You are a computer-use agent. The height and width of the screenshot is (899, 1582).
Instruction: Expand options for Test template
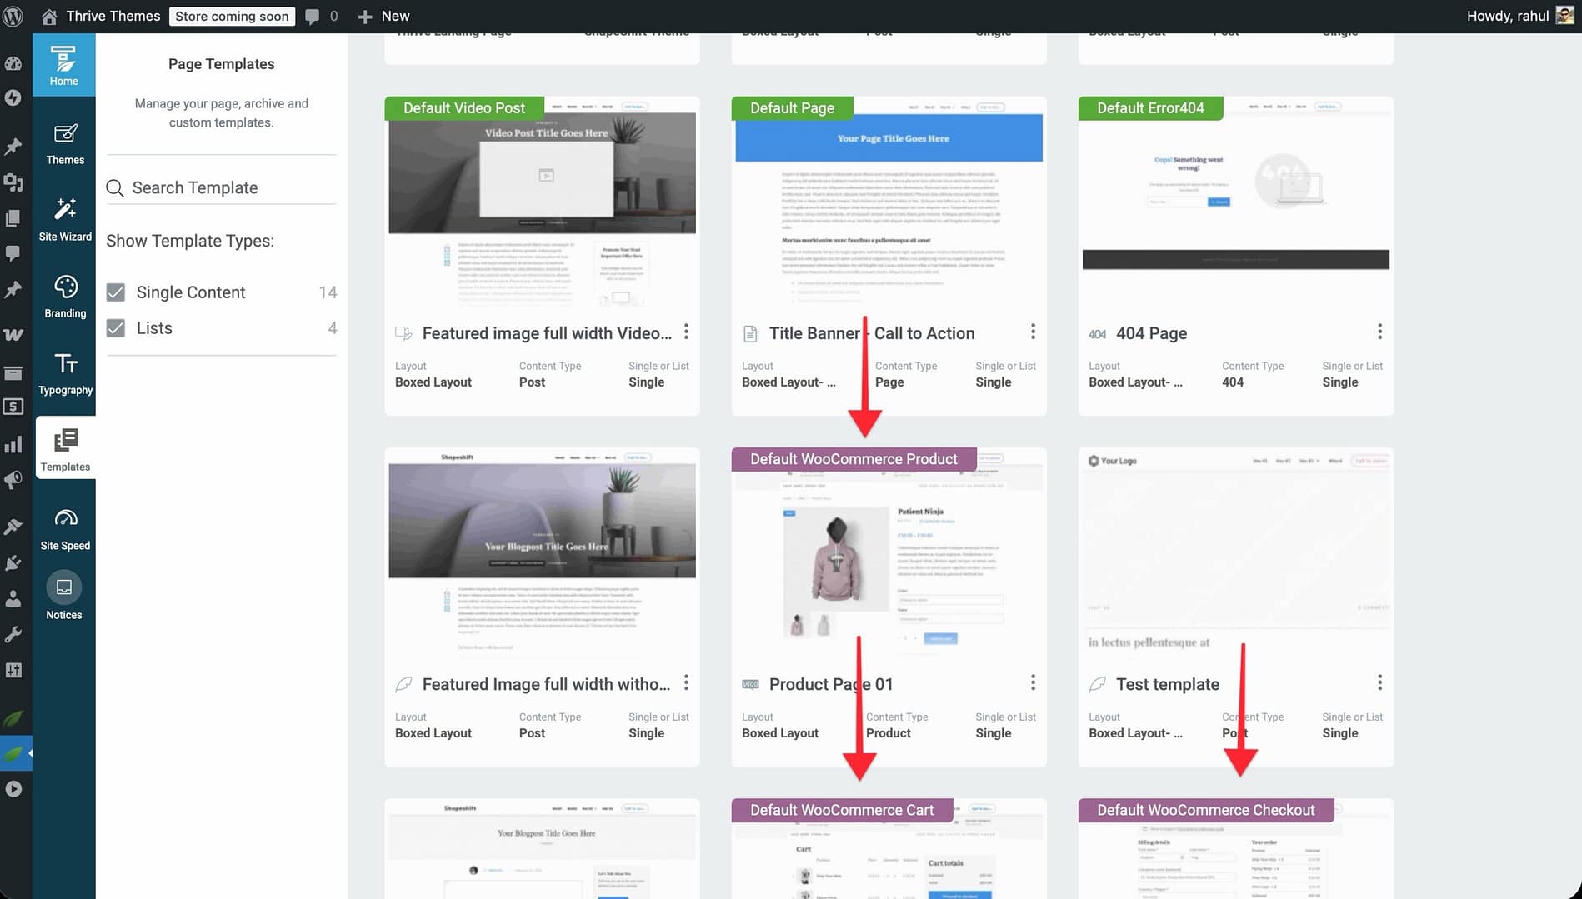click(x=1379, y=683)
